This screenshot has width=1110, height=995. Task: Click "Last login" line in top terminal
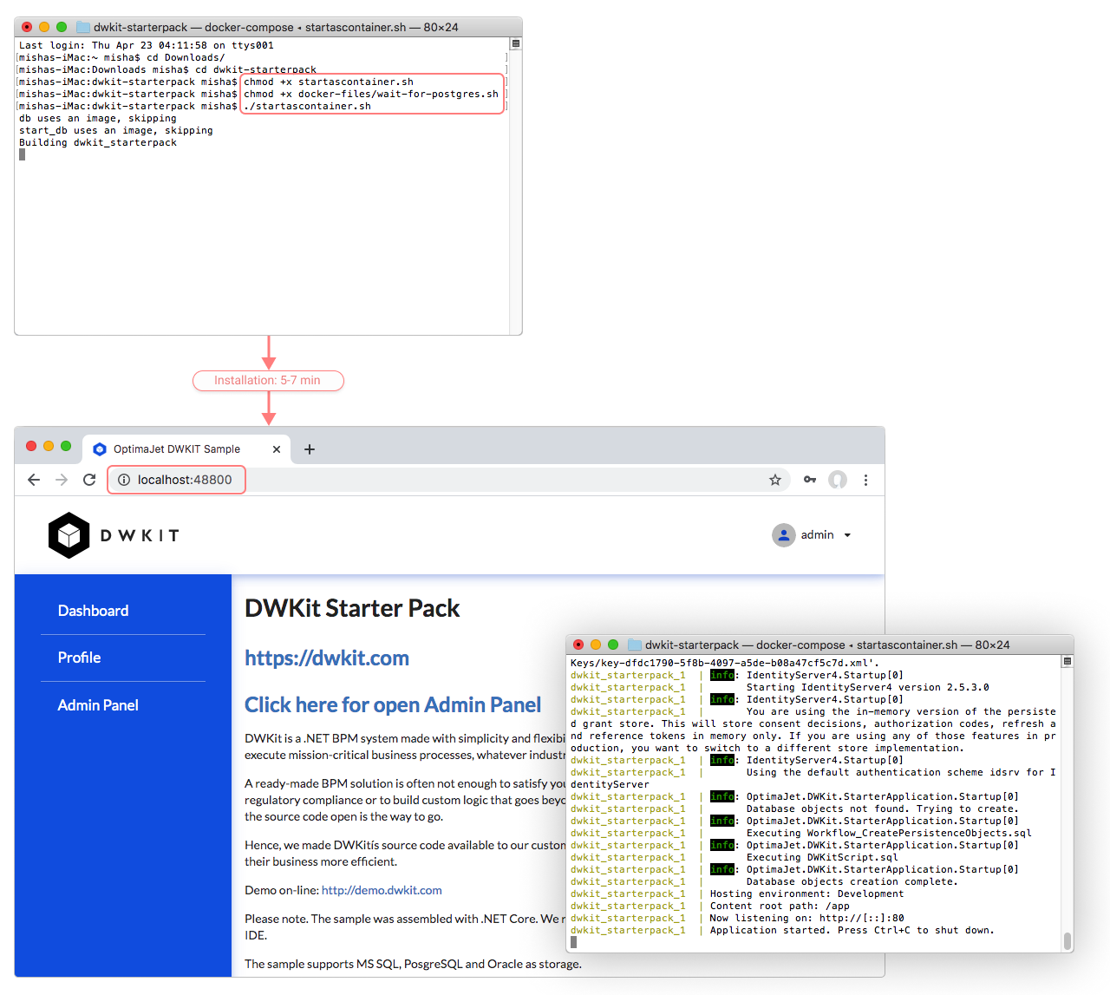[x=147, y=45]
